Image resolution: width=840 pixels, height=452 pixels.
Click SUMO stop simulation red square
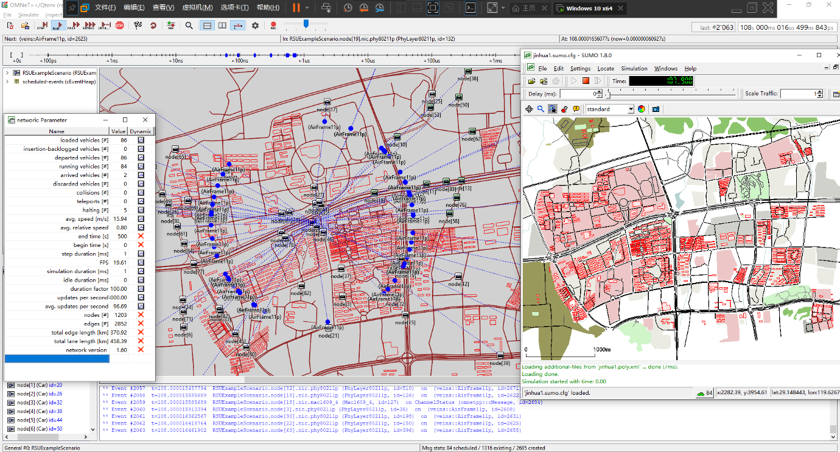point(586,80)
